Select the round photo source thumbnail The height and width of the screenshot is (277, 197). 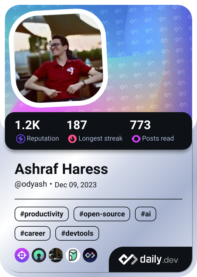coord(56,255)
